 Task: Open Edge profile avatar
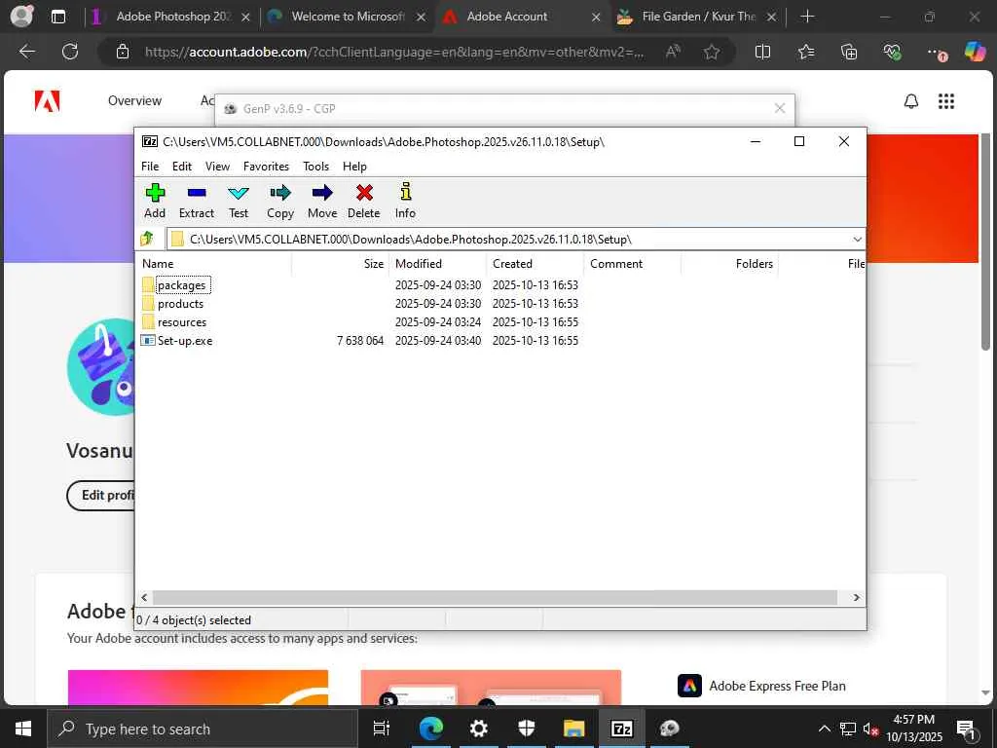(x=21, y=16)
